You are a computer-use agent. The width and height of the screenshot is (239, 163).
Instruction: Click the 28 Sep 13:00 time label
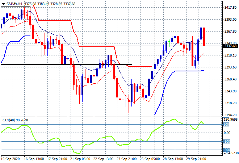[x=173, y=159]
